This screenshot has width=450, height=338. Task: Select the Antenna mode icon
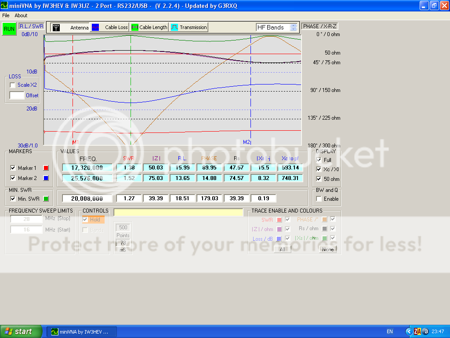click(x=56, y=27)
